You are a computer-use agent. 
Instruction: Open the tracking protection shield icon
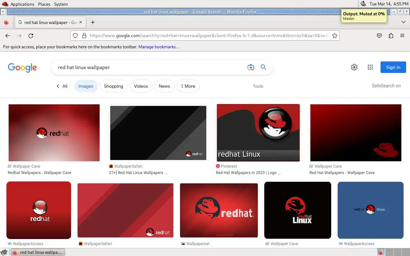pyautogui.click(x=75, y=36)
